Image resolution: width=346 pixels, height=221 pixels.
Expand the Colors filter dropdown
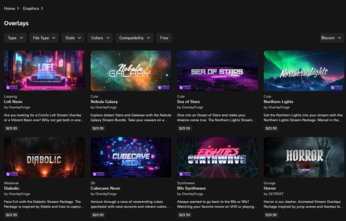[100, 38]
